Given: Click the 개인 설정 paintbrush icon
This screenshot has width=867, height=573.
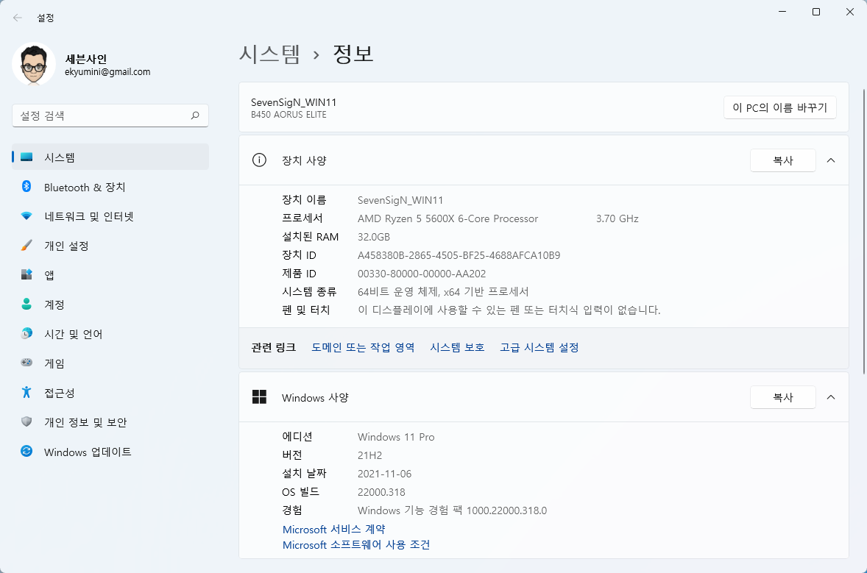Looking at the screenshot, I should [26, 246].
